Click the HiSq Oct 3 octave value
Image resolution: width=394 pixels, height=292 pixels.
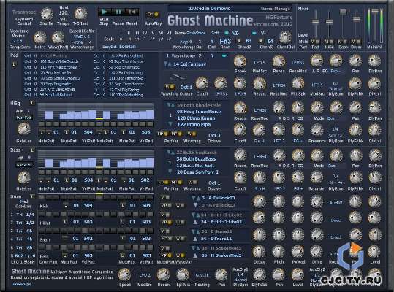point(214,135)
